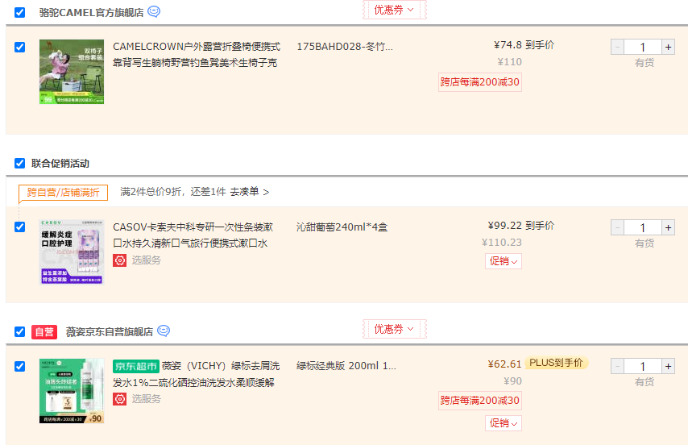Click original price ¥110.23
688x445 pixels.
pos(502,242)
